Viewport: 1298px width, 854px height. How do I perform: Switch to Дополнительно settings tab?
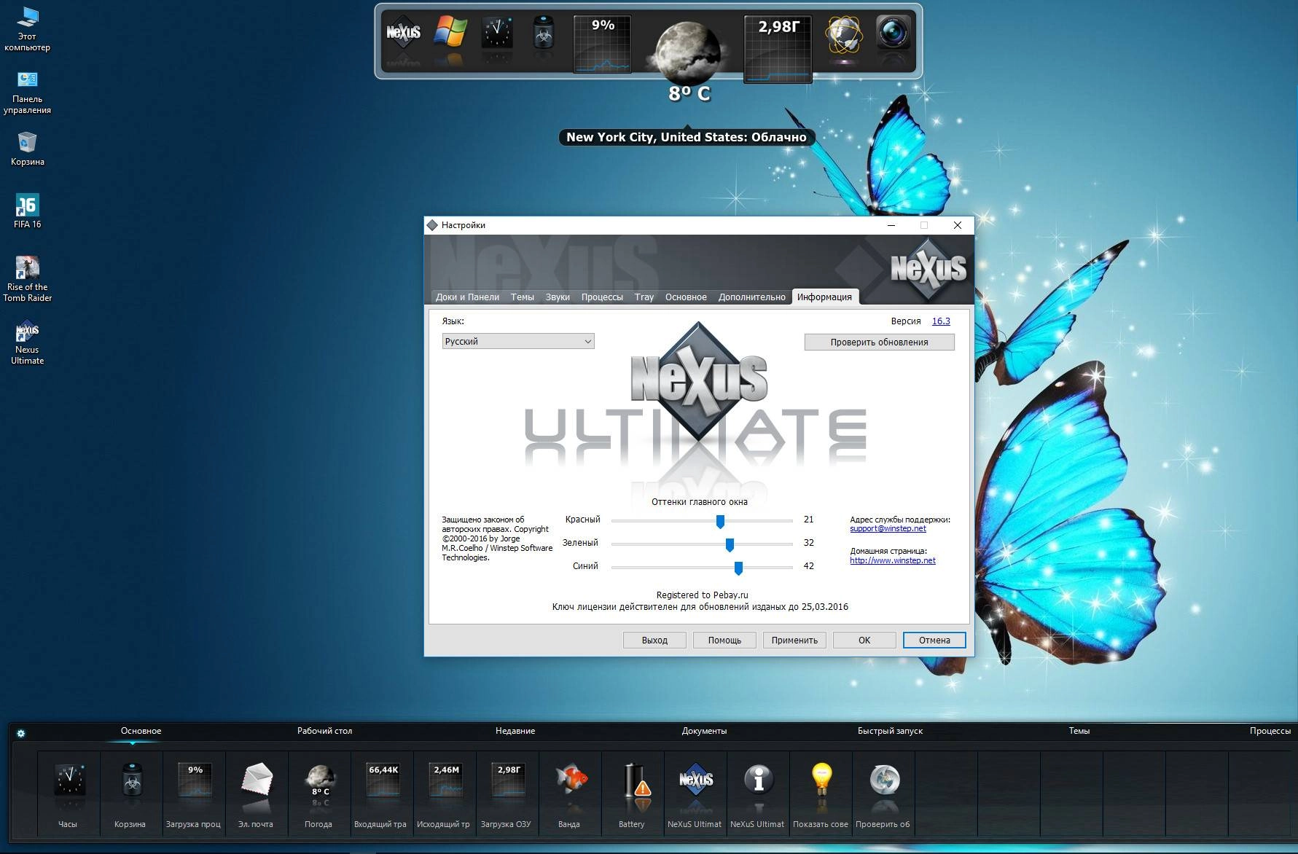click(751, 297)
